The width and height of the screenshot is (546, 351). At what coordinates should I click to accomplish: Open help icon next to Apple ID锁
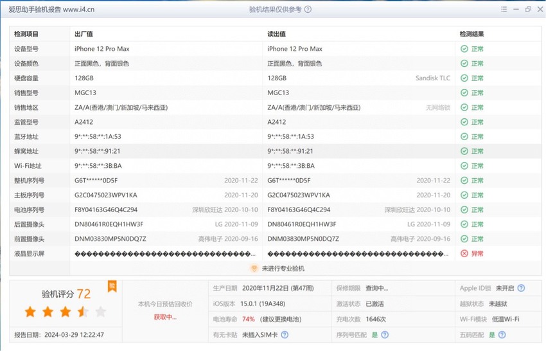click(521, 288)
